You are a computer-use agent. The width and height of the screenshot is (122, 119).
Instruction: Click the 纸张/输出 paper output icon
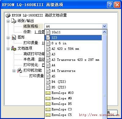(x=14, y=21)
